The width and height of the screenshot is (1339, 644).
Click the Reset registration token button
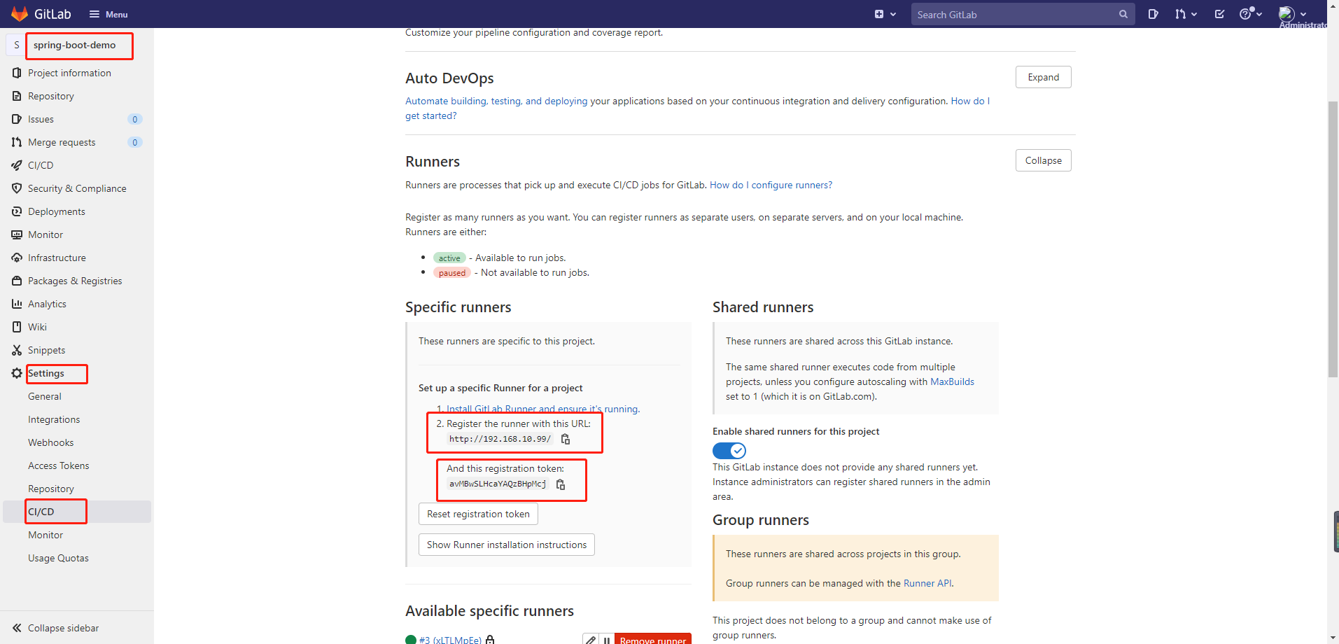click(x=478, y=514)
